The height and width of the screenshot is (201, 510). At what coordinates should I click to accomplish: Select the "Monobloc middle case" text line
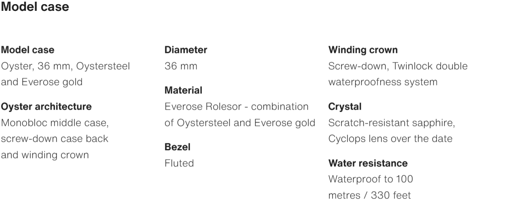55,123
